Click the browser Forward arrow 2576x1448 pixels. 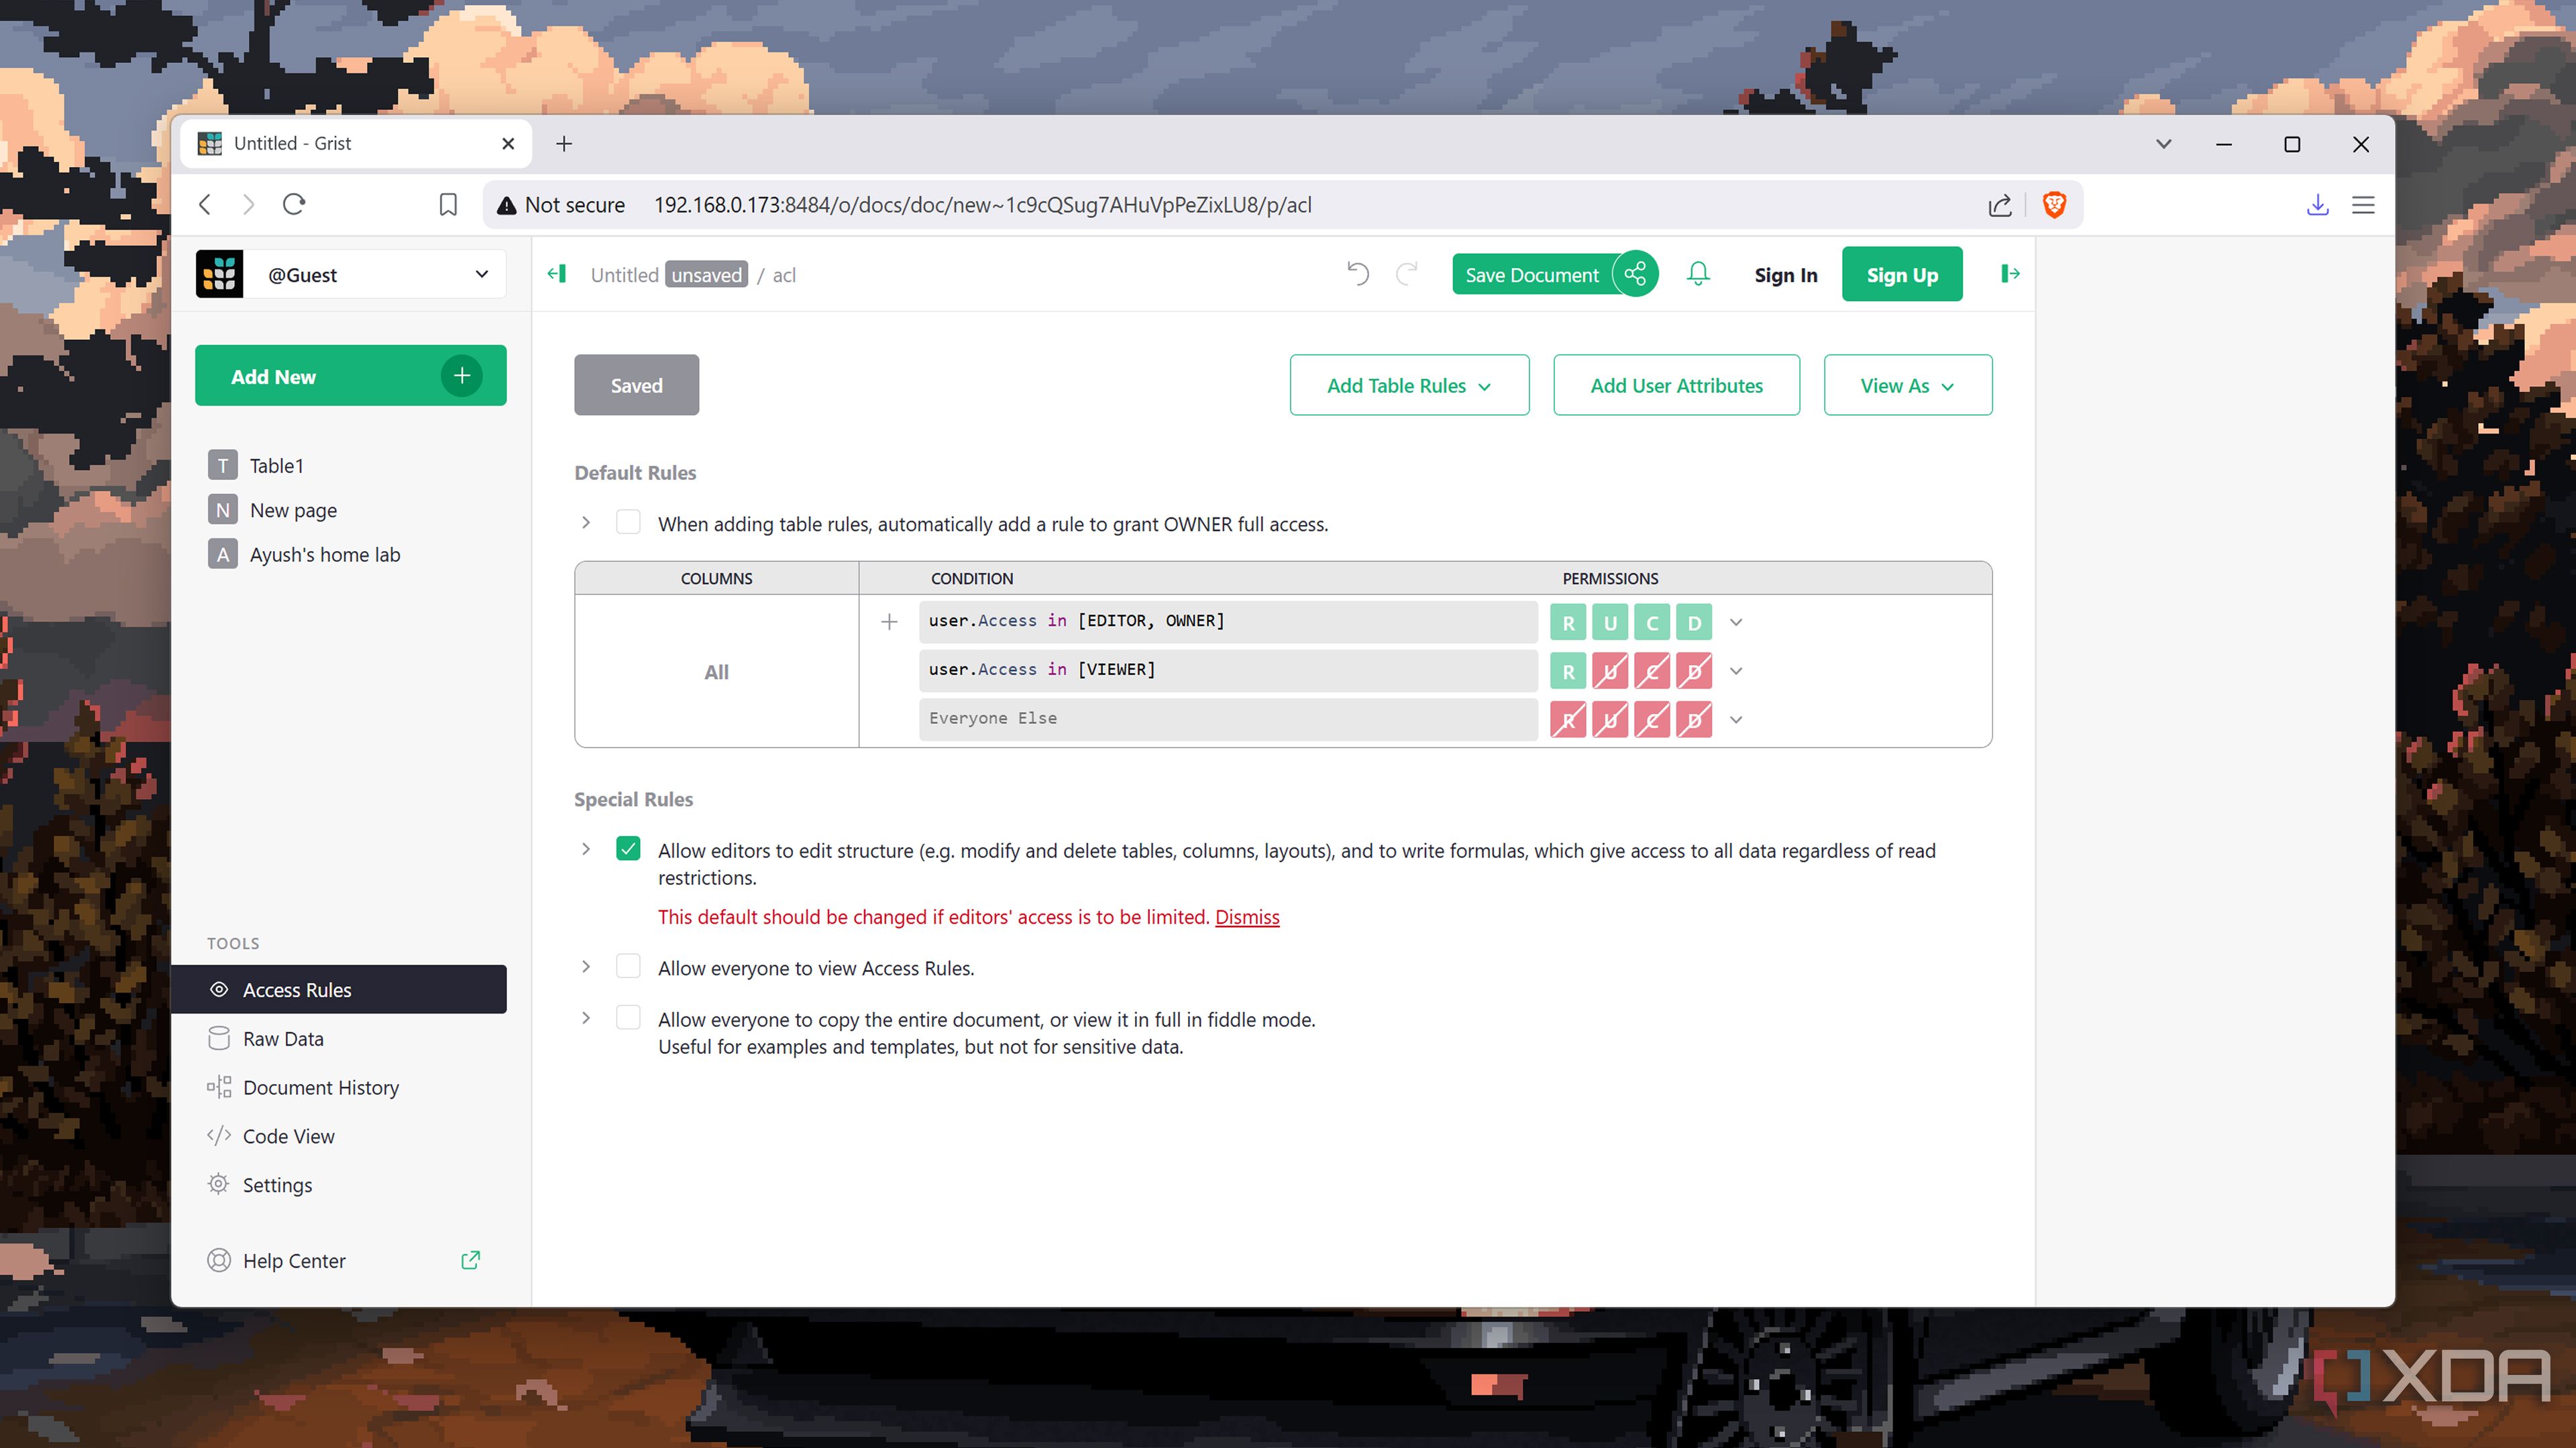pyautogui.click(x=249, y=205)
